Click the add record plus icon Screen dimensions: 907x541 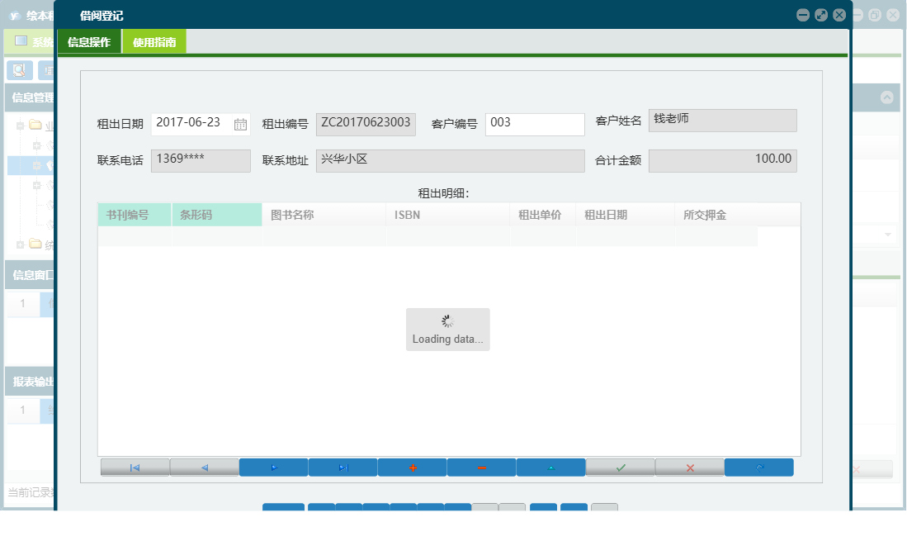412,467
